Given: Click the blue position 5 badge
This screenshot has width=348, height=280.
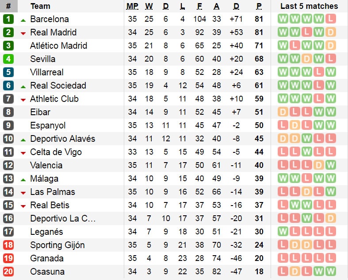Looking at the screenshot, I should coord(8,72).
